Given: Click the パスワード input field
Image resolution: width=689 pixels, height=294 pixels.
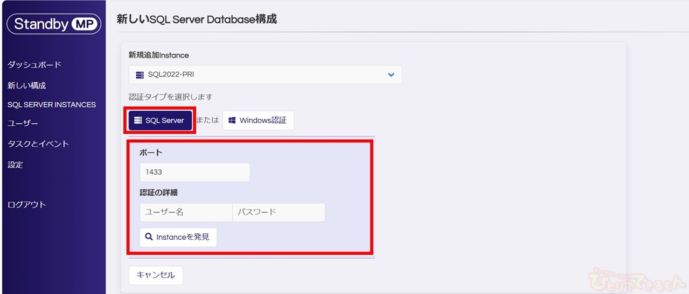Looking at the screenshot, I should point(279,212).
